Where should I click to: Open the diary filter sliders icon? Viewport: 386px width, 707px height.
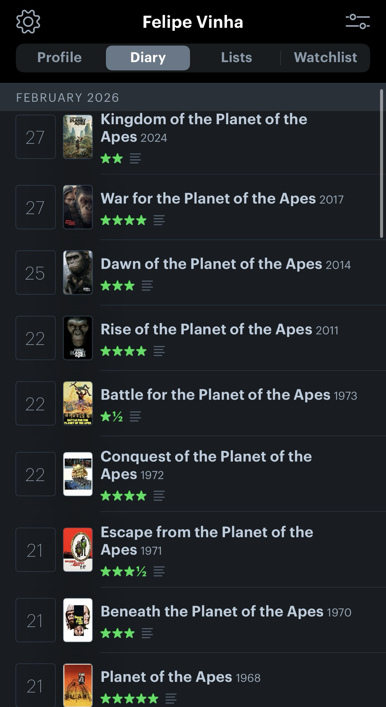tap(357, 22)
